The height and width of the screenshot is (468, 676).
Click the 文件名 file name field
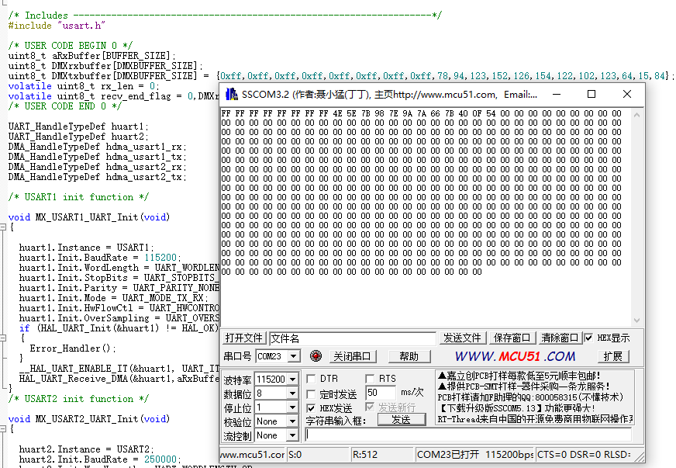(352, 338)
